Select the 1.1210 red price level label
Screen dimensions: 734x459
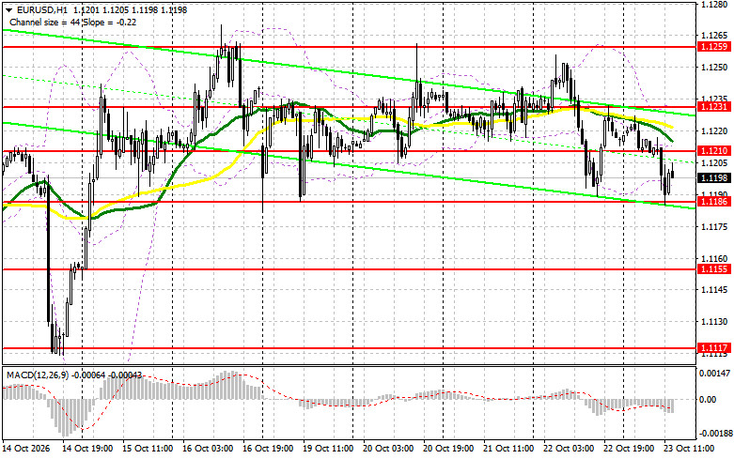click(713, 151)
